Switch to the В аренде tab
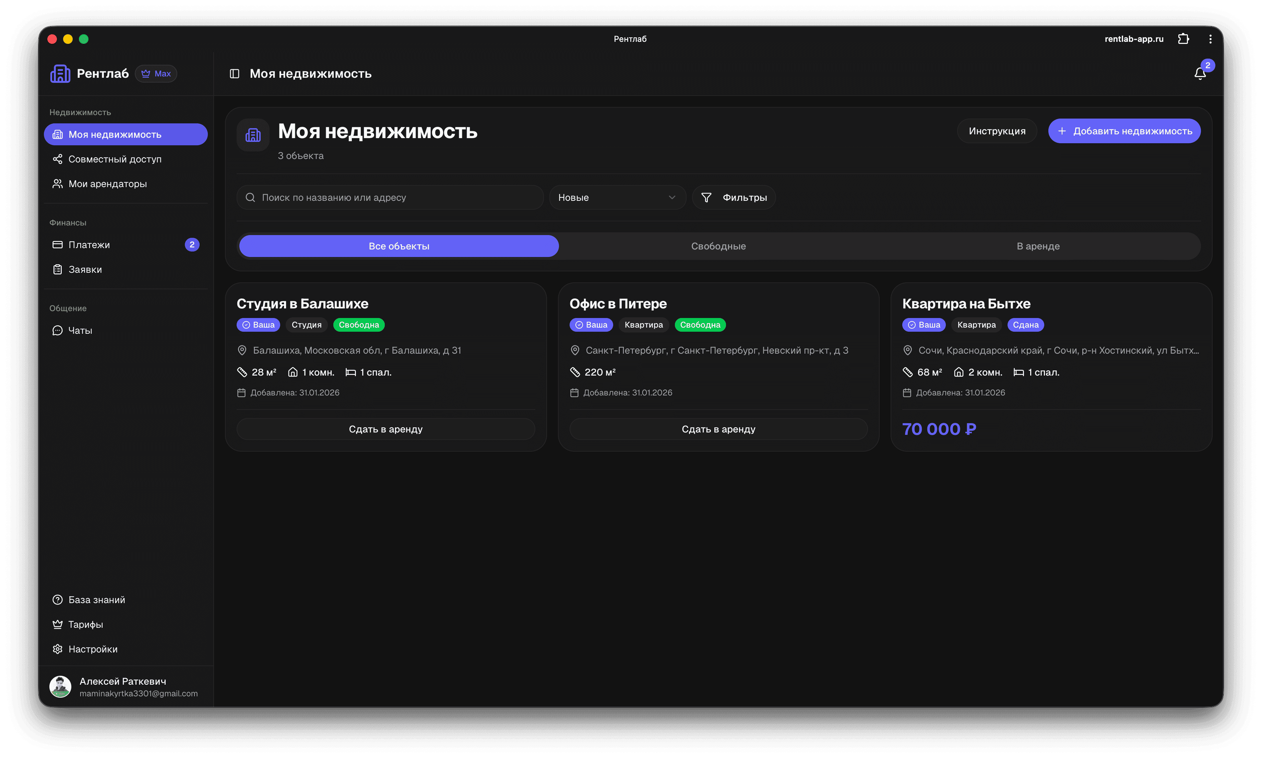 (1038, 246)
